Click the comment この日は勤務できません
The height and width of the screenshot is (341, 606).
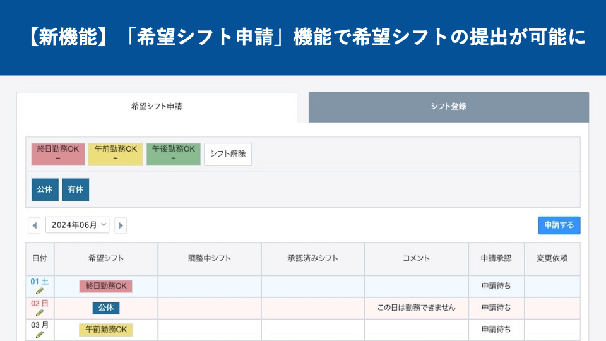(416, 308)
